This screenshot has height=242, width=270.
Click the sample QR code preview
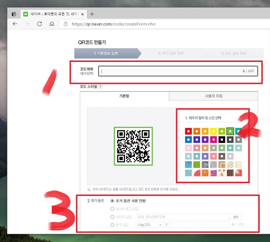pos(133,146)
